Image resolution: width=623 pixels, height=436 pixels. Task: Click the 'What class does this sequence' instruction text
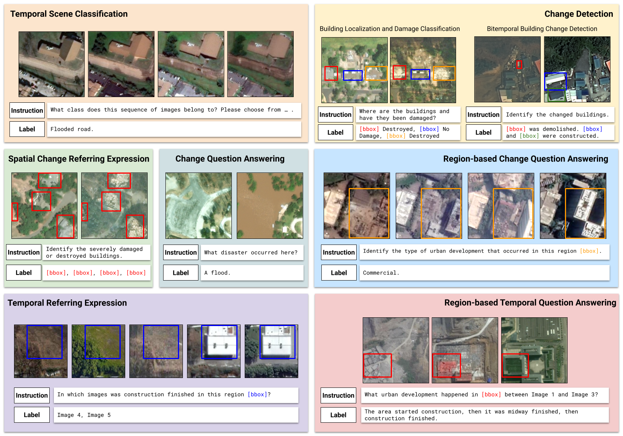(x=172, y=110)
